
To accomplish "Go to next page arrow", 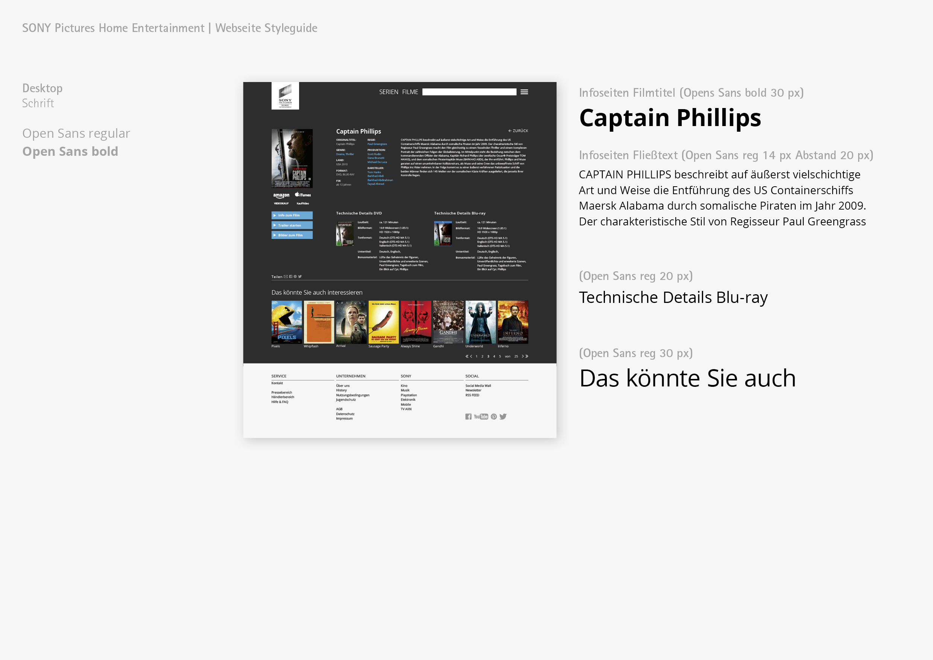I will [523, 356].
